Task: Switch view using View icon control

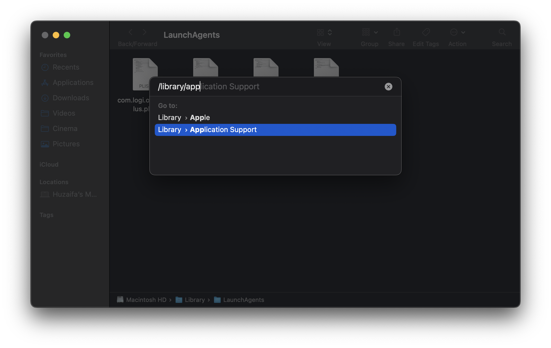Action: 324,32
